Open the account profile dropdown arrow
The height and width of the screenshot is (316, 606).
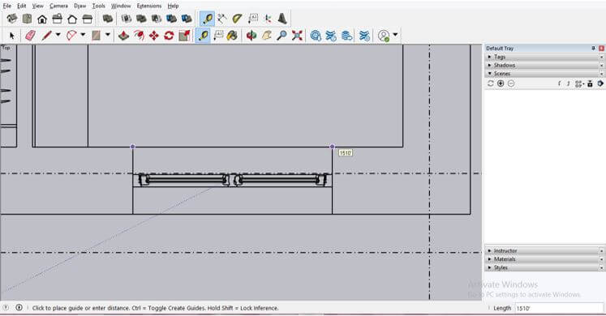coord(395,35)
